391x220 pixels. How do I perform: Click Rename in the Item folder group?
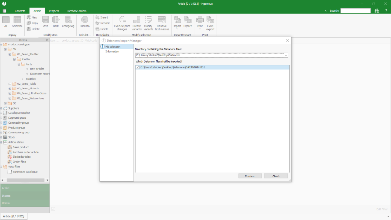click(x=103, y=23)
